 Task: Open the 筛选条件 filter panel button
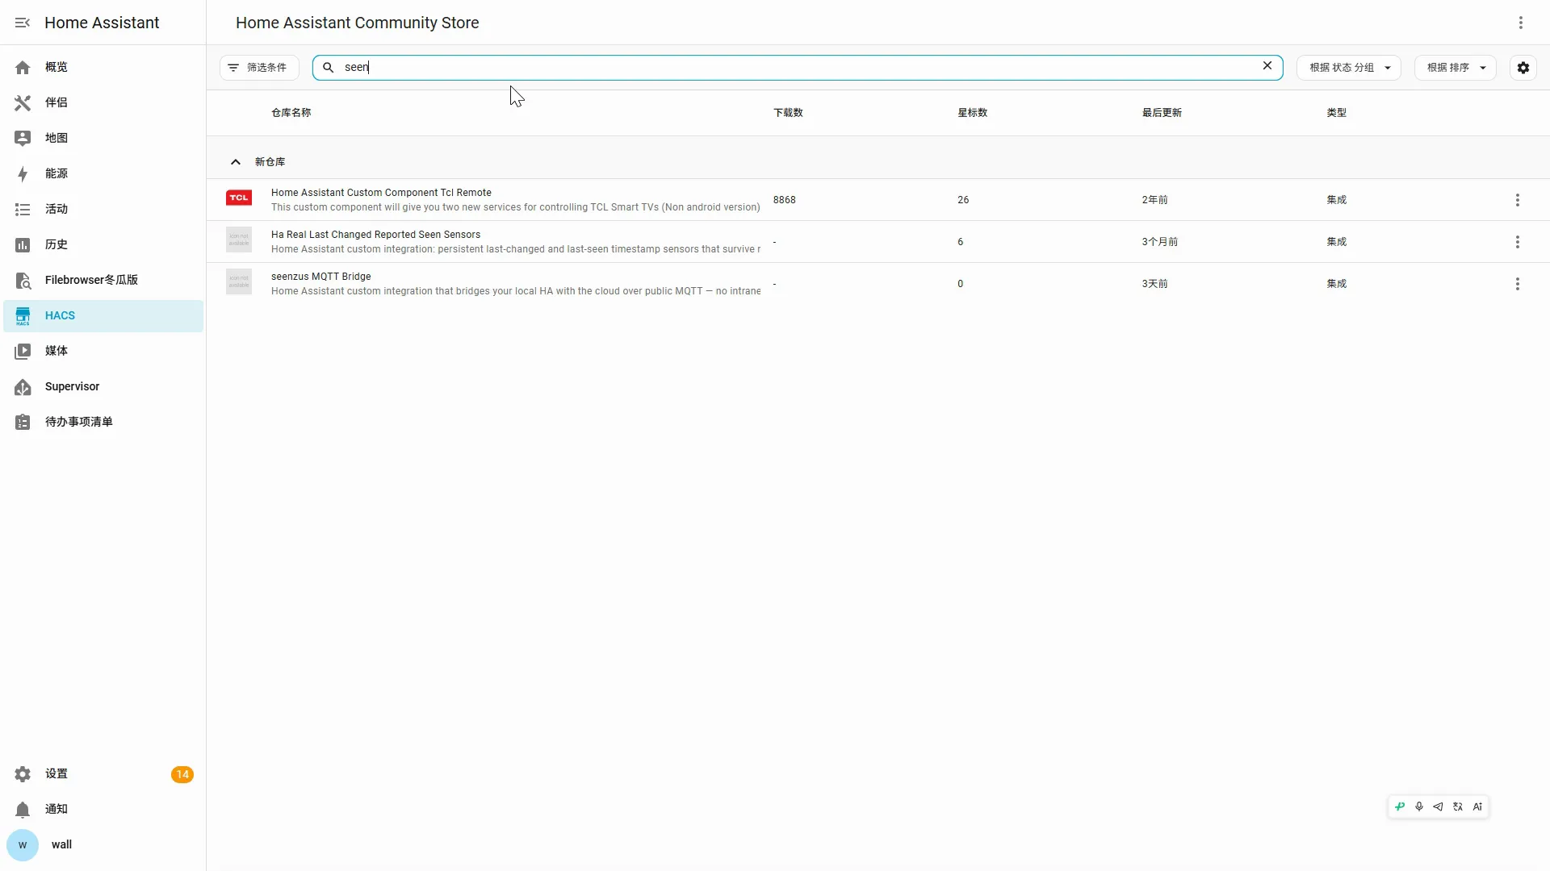coord(259,68)
